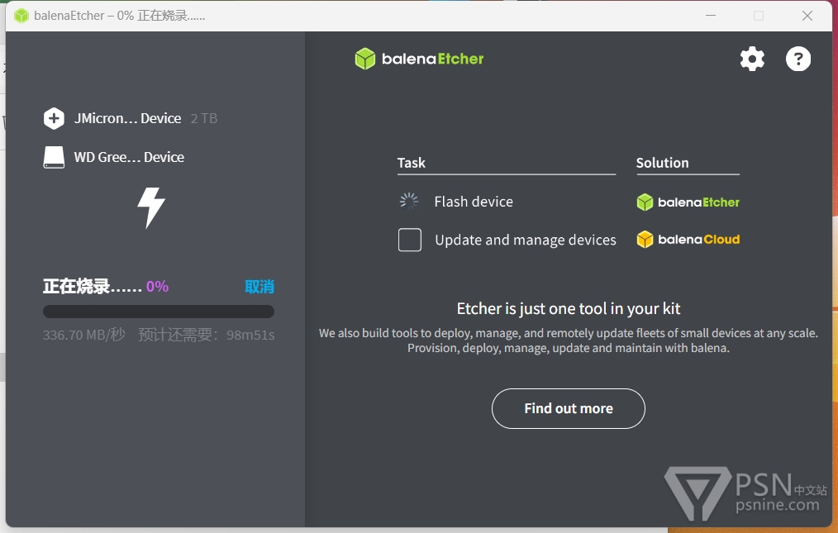Select the JMicron… Device source name
The height and width of the screenshot is (533, 838).
pyautogui.click(x=128, y=118)
